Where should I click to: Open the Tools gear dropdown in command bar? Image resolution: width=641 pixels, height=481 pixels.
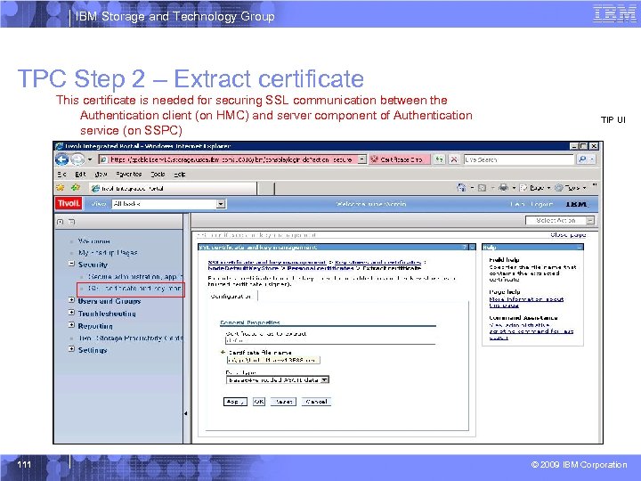point(571,188)
